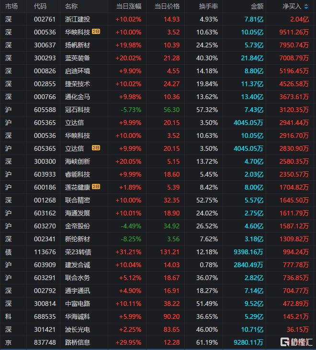Sort by the 名称 column header

(x=71, y=7)
